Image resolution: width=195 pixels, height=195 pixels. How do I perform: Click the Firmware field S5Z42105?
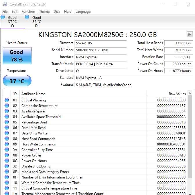(x=101, y=43)
